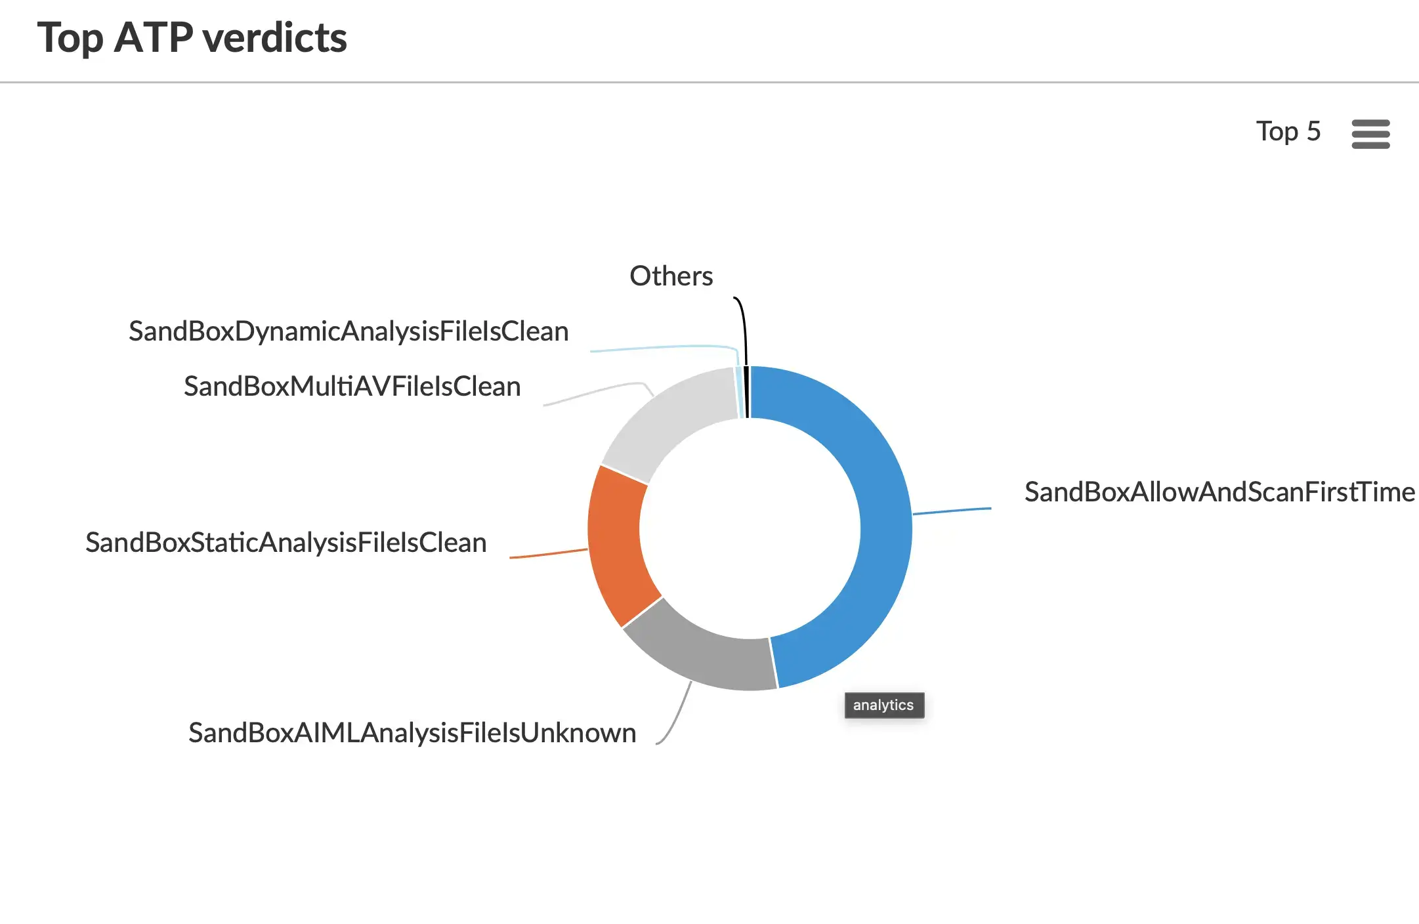Click the empty center of the donut chart
Image resolution: width=1419 pixels, height=924 pixels.
pyautogui.click(x=750, y=528)
